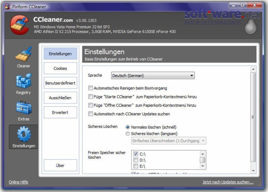Open the Ausschließen tab
The height and width of the screenshot is (192, 268).
click(60, 98)
